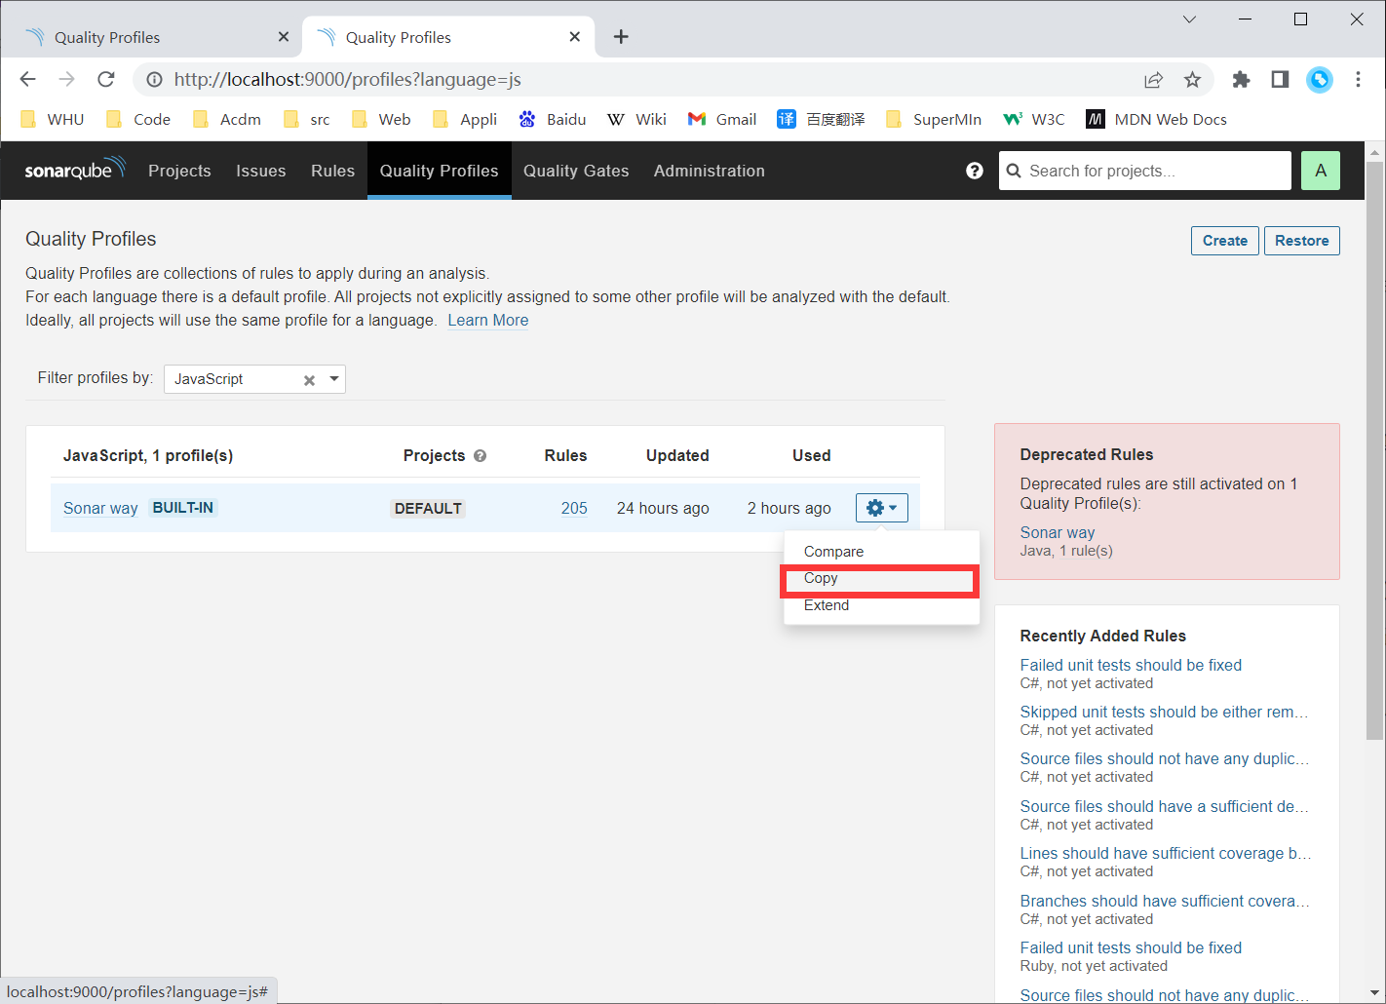Open the Sonar way profile link
Image resolution: width=1386 pixels, height=1004 pixels.
tap(100, 508)
